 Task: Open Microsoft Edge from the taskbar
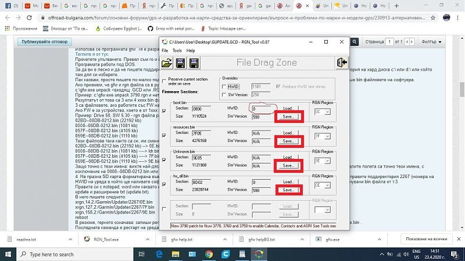click(159, 254)
